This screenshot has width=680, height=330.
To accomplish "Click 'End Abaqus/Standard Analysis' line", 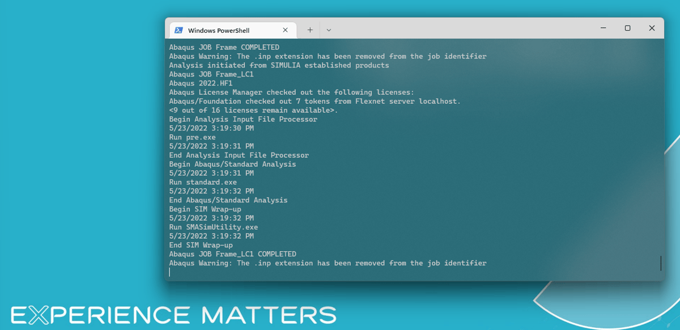I will (x=228, y=200).
